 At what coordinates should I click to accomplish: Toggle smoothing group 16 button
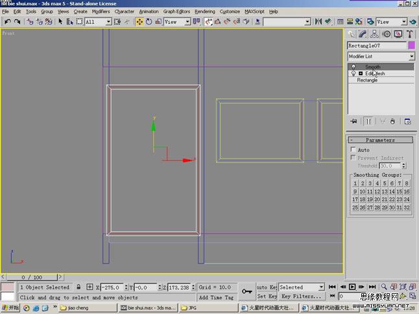[x=407, y=192]
